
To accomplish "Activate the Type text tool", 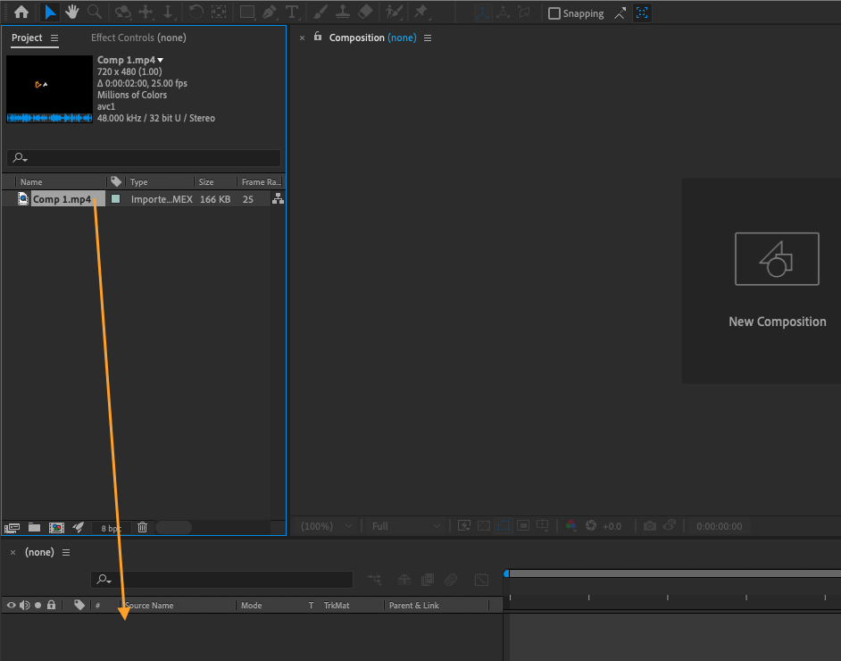I will pos(292,12).
